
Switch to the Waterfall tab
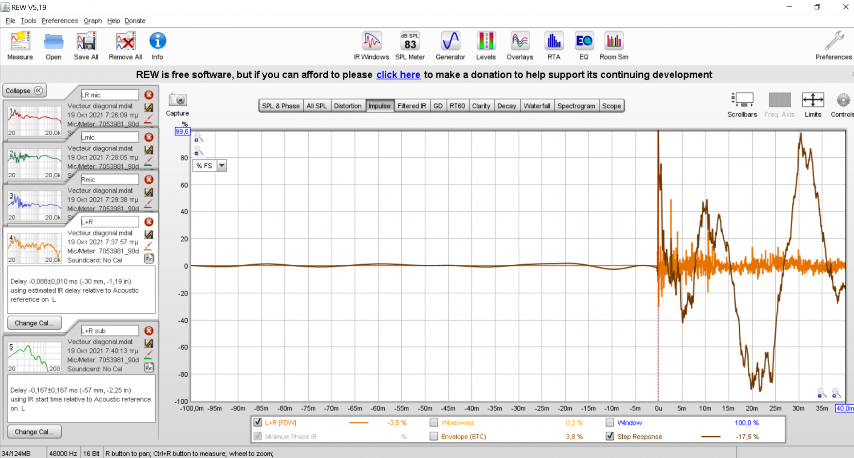tap(537, 106)
